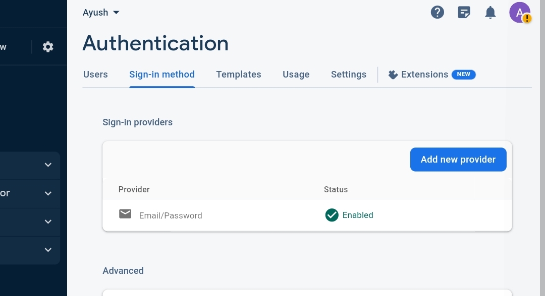This screenshot has width=545, height=296.
Task: Open the notifications bell
Action: tap(490, 13)
